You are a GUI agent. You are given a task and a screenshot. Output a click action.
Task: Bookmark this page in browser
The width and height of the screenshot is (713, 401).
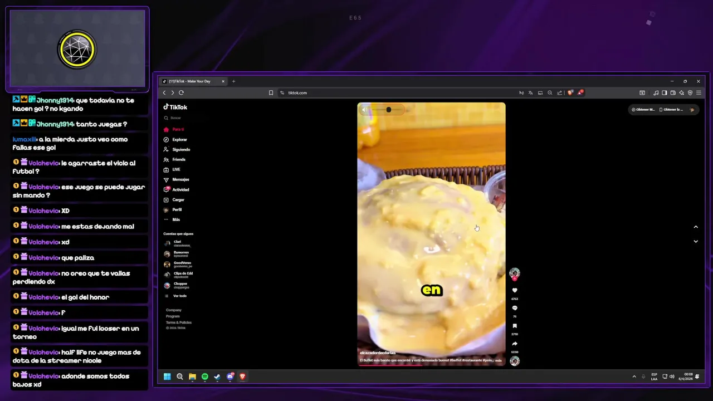click(271, 93)
